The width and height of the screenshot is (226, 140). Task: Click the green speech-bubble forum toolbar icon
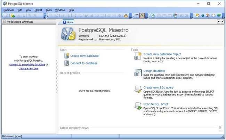pos(219,16)
